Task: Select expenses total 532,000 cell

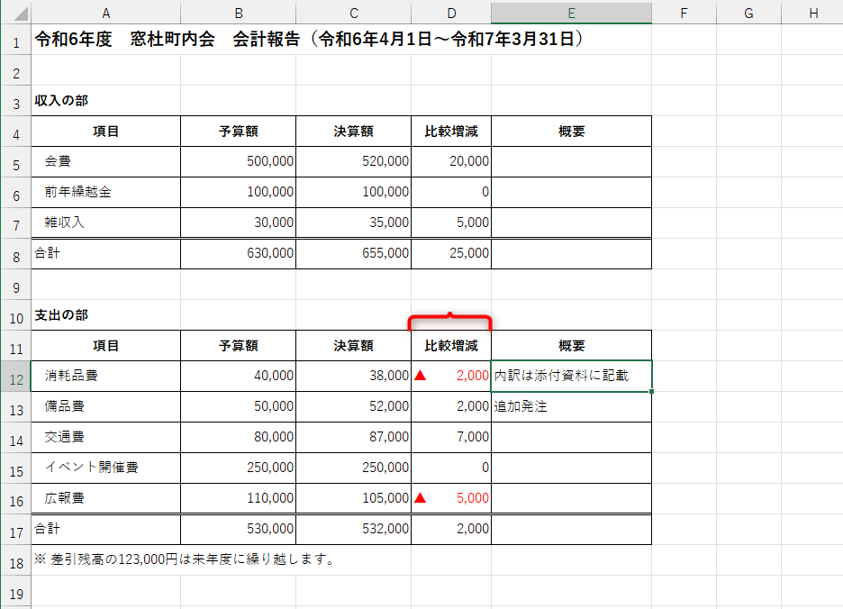Action: pyautogui.click(x=353, y=530)
